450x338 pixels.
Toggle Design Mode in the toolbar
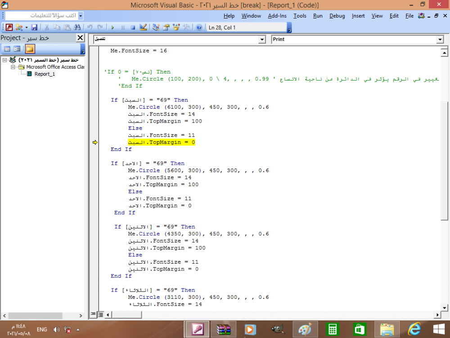143,27
